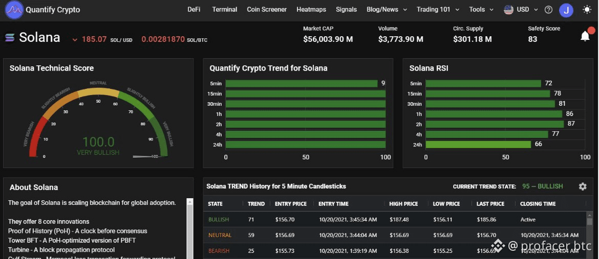
Task: Open the USD currency selector
Action: [x=527, y=10]
